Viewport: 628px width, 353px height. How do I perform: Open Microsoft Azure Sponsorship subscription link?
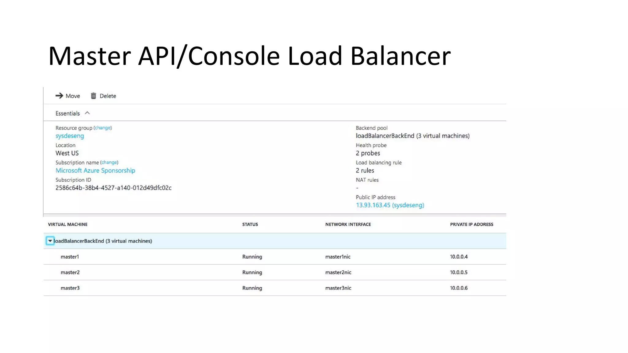click(95, 170)
